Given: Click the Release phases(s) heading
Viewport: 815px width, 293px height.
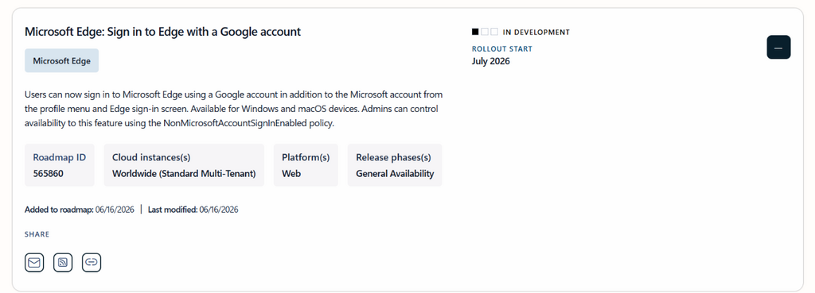Looking at the screenshot, I should click(393, 158).
